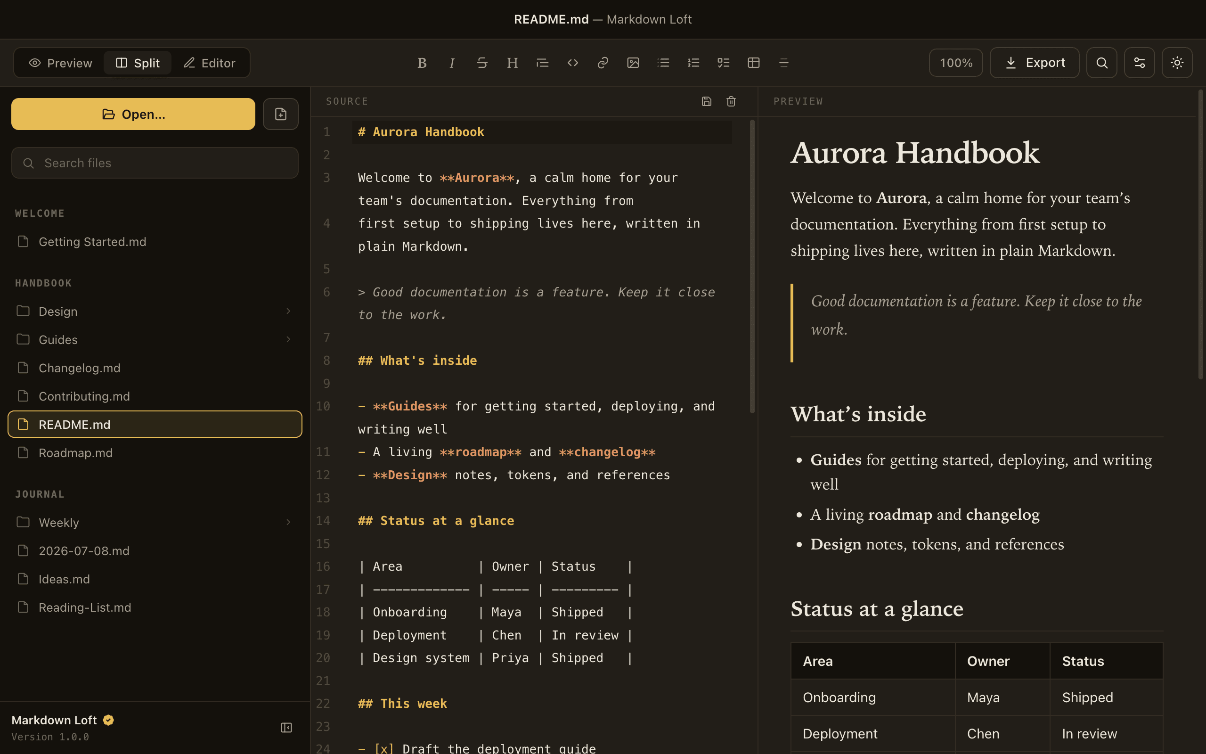Click the Owner column header in preview table
The width and height of the screenshot is (1206, 754).
[x=1002, y=661]
